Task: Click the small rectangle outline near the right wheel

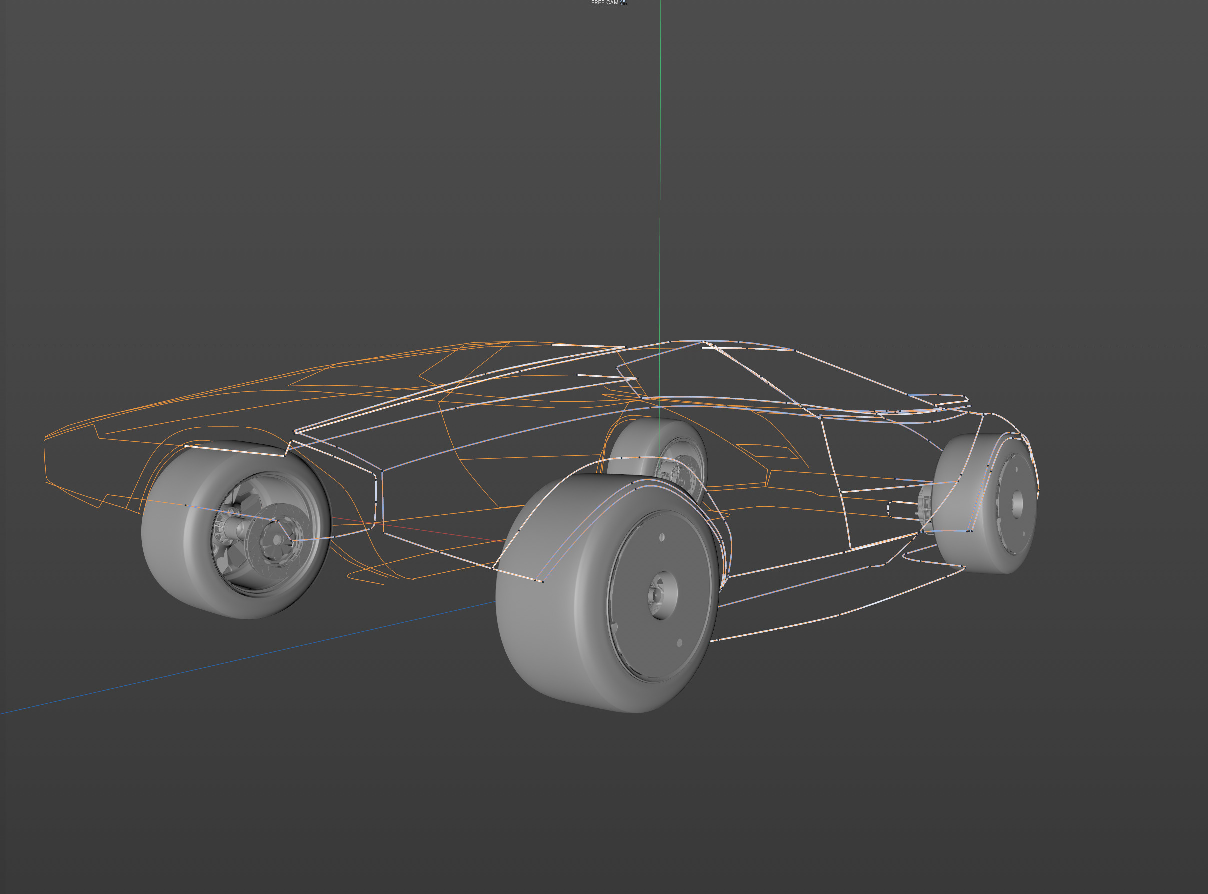Action: click(x=889, y=509)
